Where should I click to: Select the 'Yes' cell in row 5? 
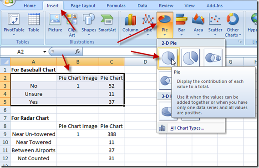pos(34,102)
